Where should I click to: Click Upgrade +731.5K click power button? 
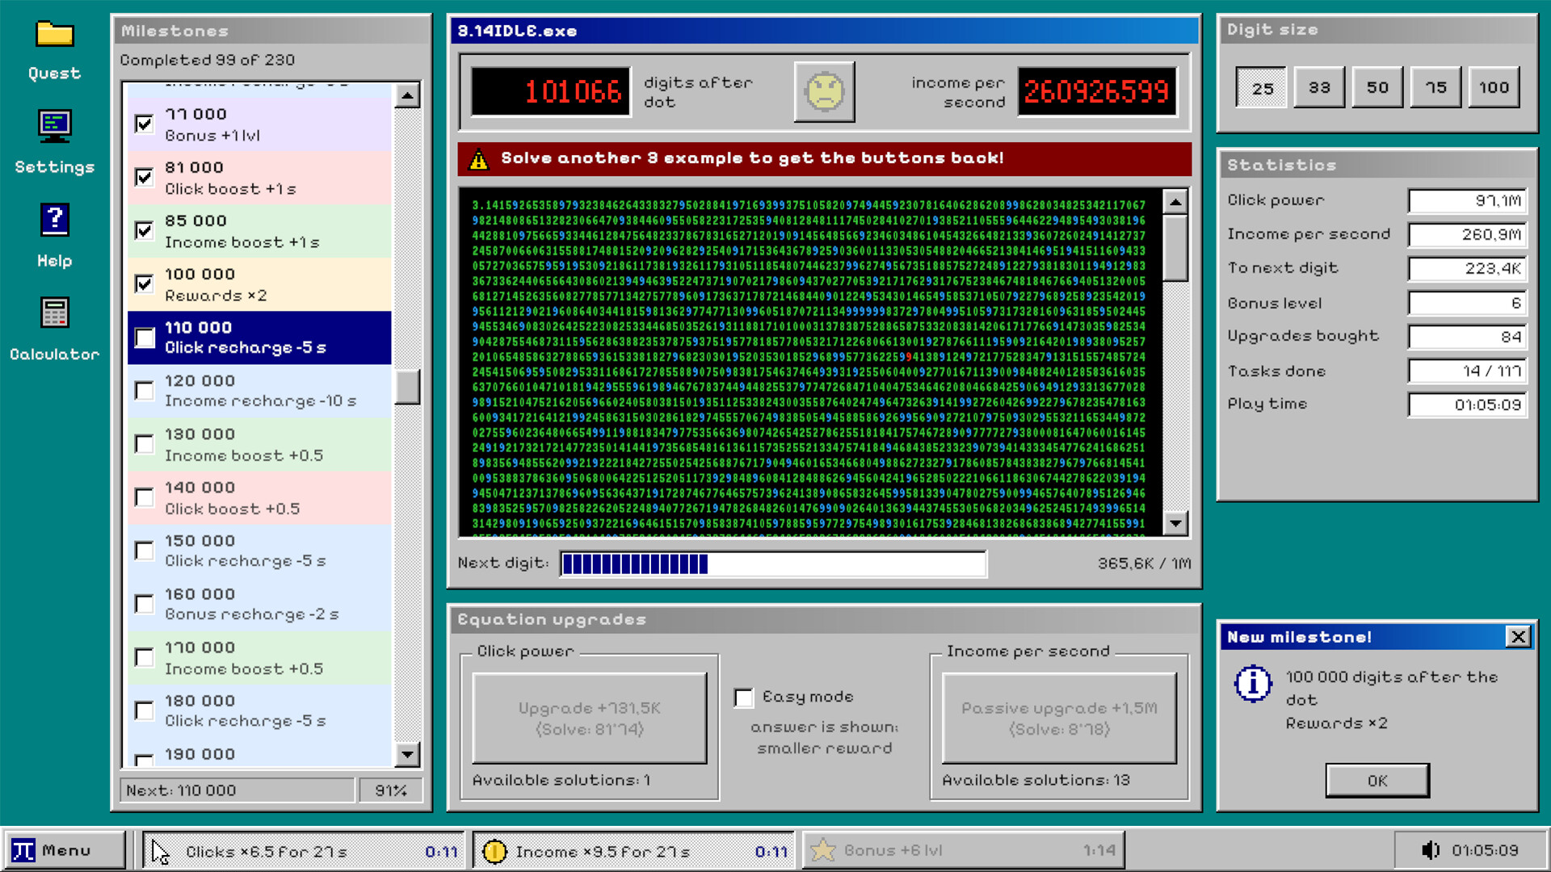[x=590, y=718]
